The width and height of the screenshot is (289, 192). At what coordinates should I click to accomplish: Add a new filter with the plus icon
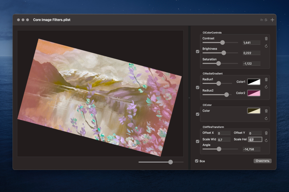(272, 20)
